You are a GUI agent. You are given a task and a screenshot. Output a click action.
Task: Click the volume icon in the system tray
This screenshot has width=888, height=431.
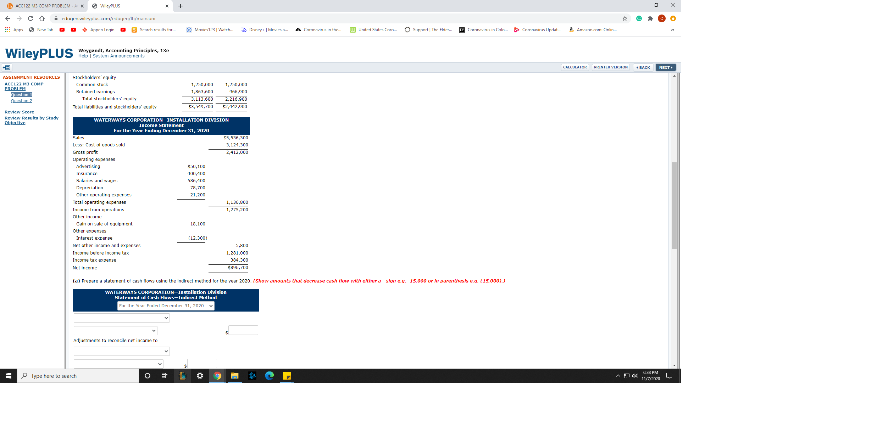[635, 376]
